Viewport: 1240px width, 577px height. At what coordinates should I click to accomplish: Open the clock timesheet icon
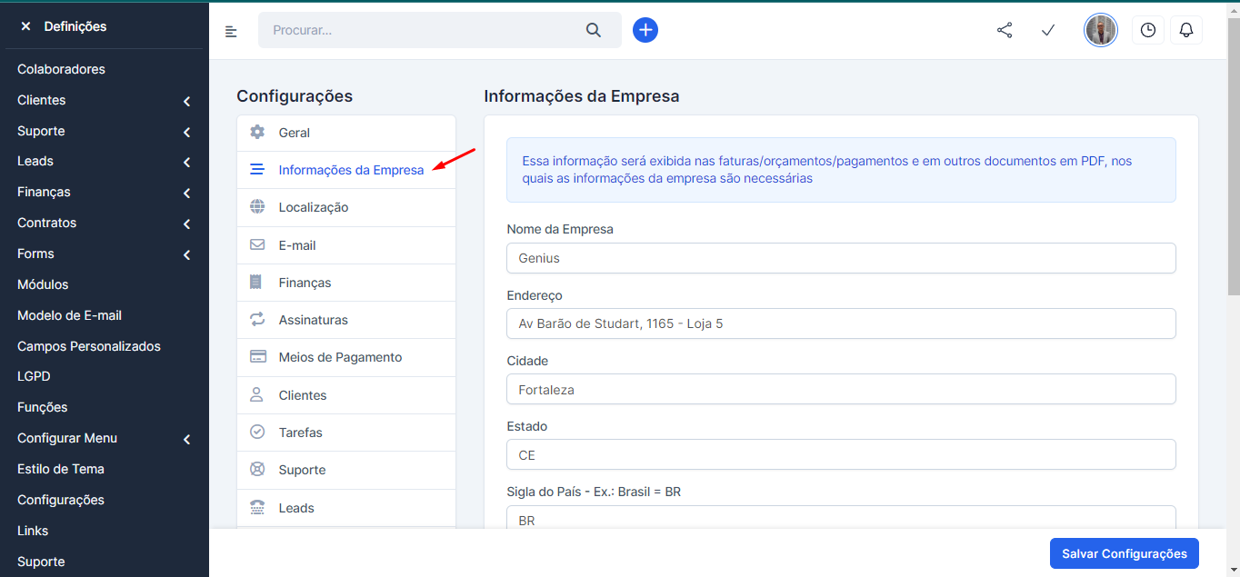[x=1148, y=30]
